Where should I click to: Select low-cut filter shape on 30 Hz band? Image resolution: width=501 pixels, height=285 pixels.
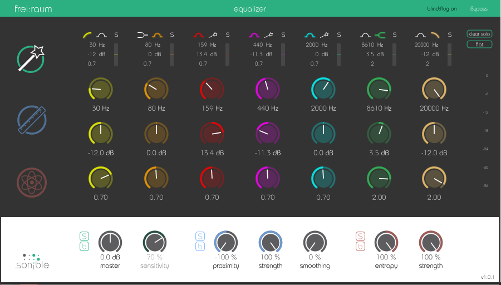click(x=87, y=35)
